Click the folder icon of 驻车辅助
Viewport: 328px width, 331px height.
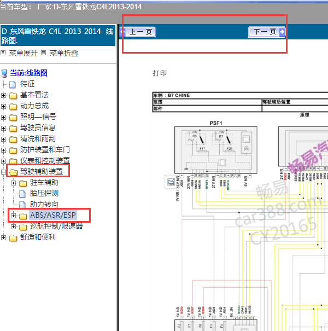click(x=23, y=183)
